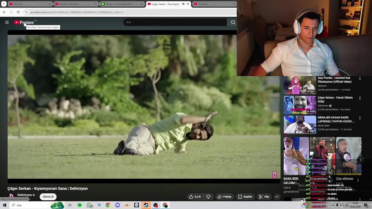
Task: Open the Windows Start menu
Action: point(5,205)
